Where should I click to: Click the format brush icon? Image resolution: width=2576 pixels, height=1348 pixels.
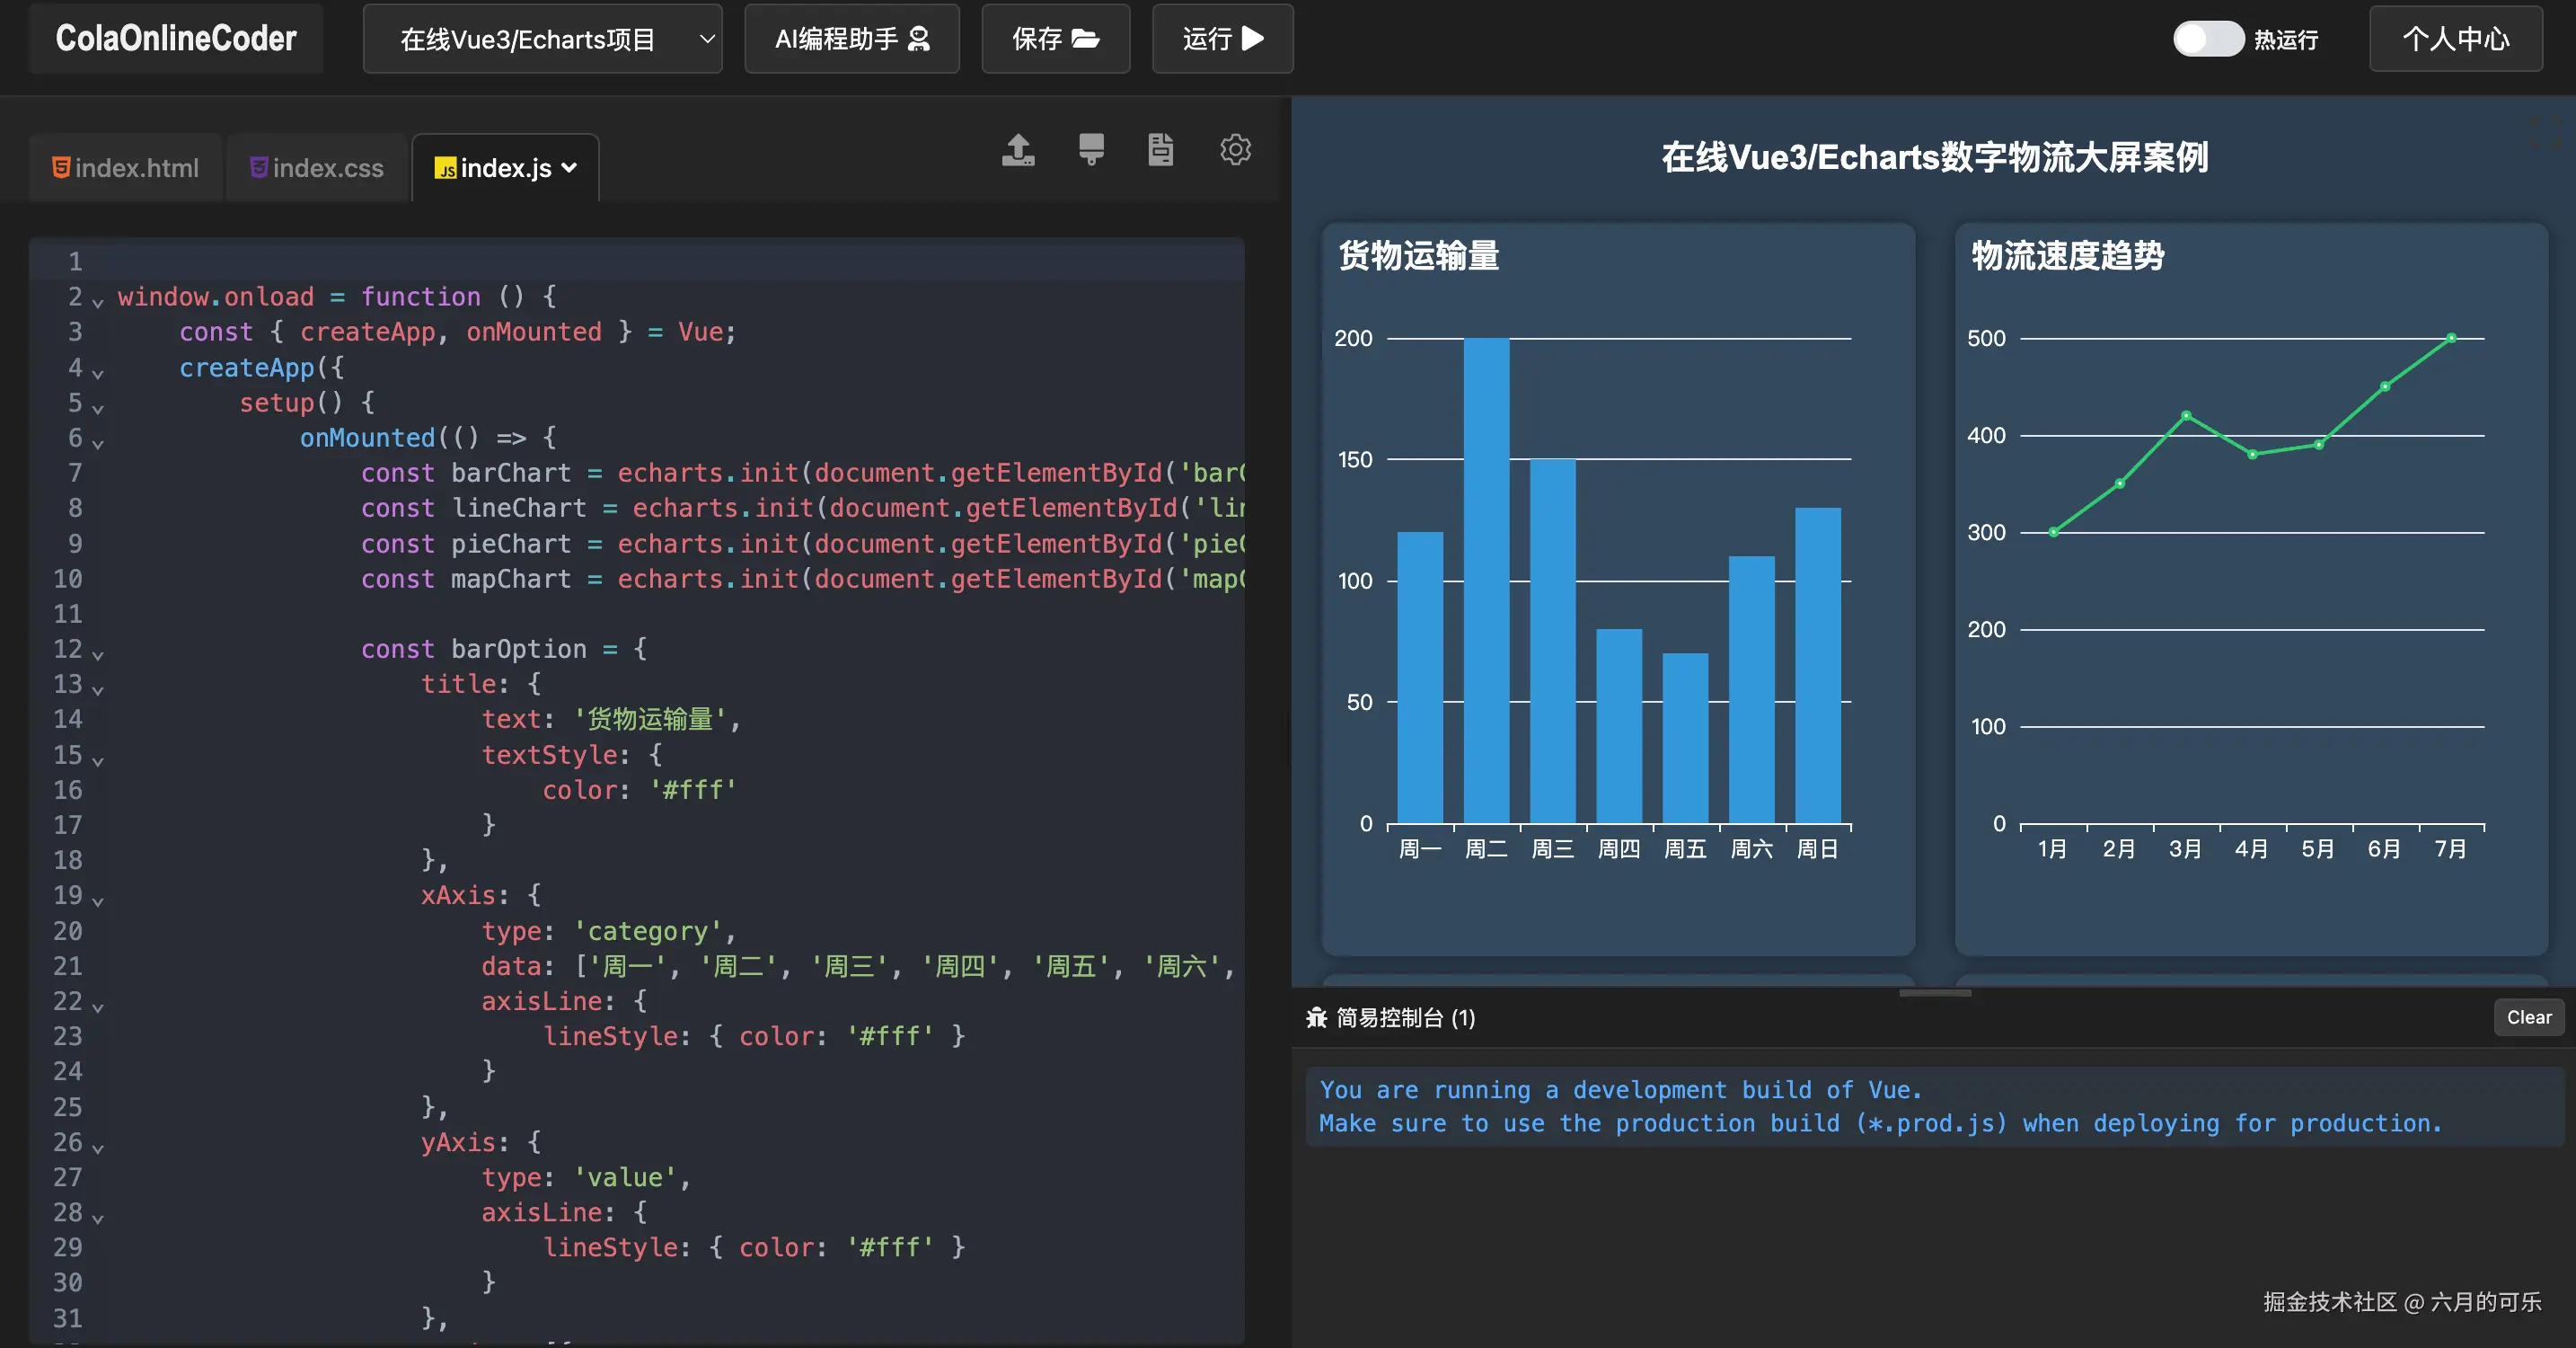[1091, 149]
